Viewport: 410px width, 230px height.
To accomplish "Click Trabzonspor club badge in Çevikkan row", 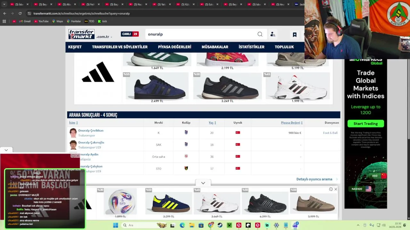I will 186,133.
